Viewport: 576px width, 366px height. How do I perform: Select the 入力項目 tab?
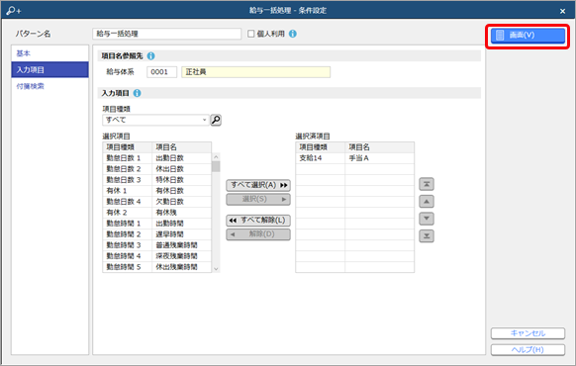49,70
